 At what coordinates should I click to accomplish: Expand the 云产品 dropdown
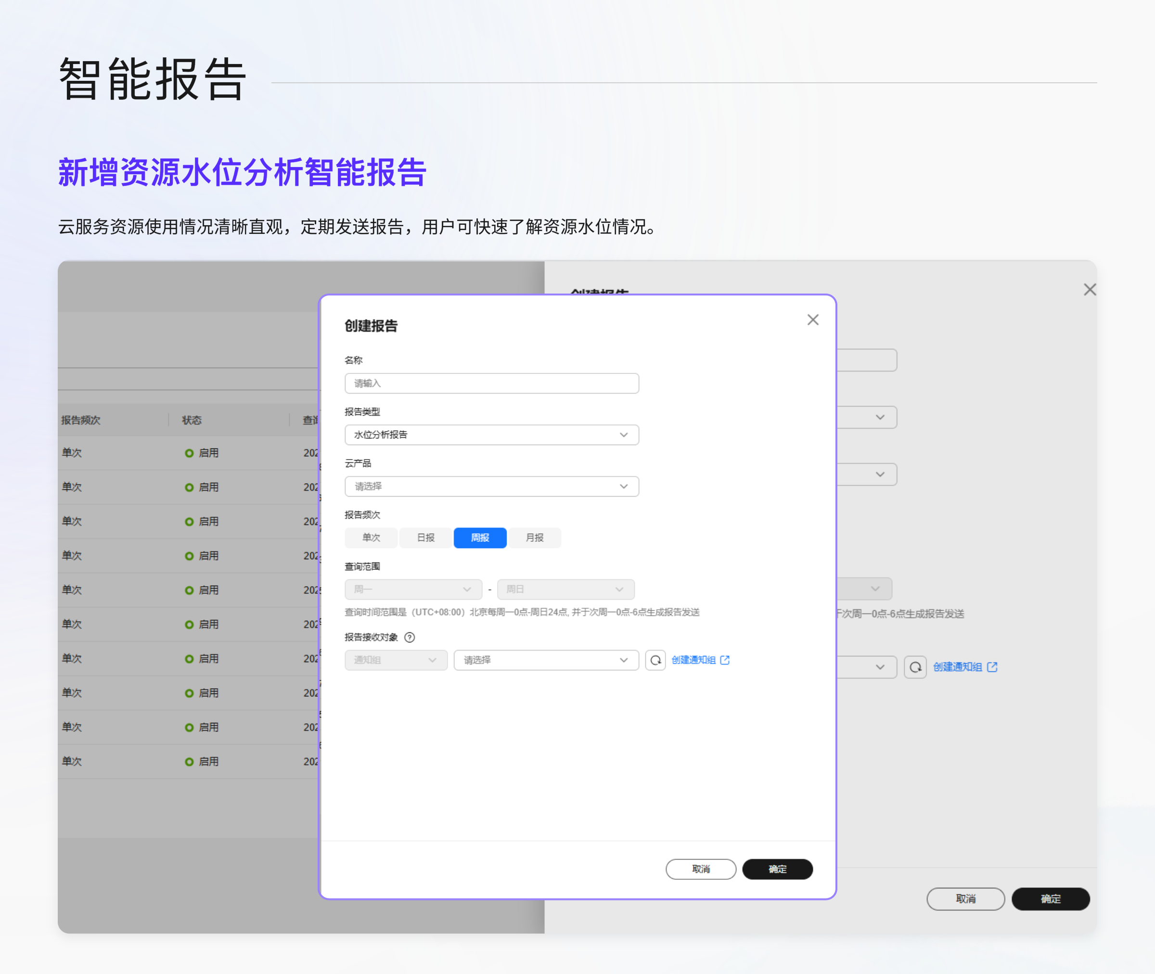coord(491,487)
